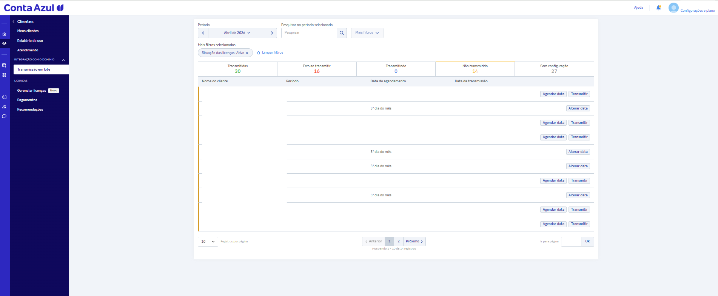Open records per page dropdown
Screen dimensions: 718x296
[x=208, y=242]
